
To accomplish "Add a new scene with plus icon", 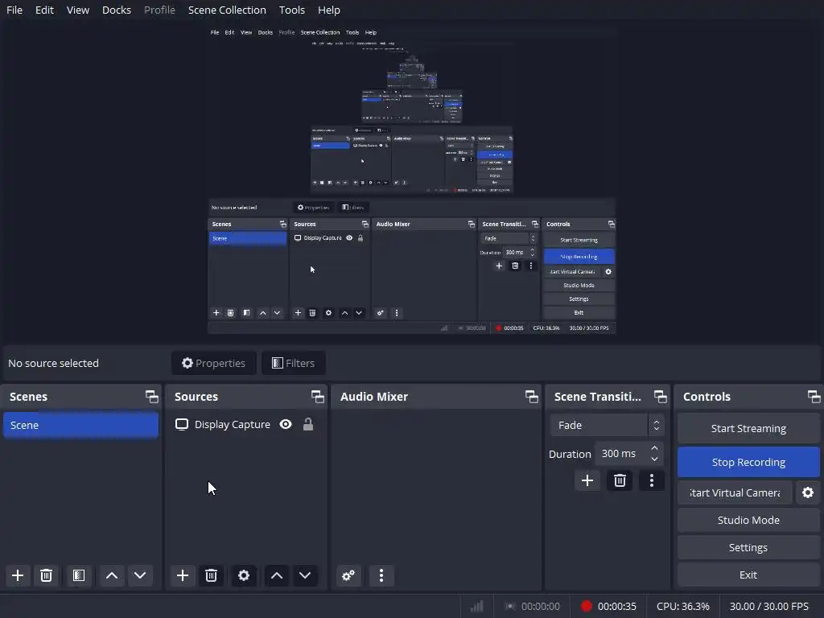I will (x=18, y=575).
